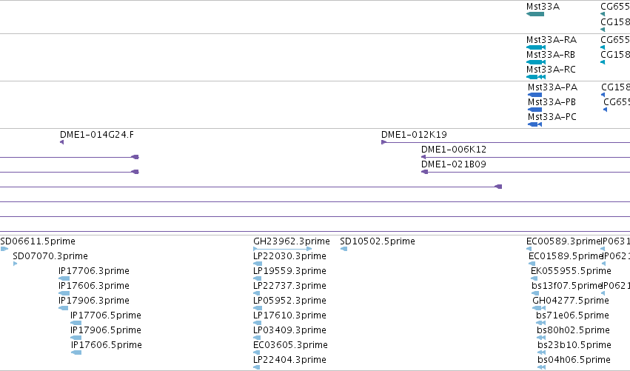Click the IP17906.5prime EST

76,338
